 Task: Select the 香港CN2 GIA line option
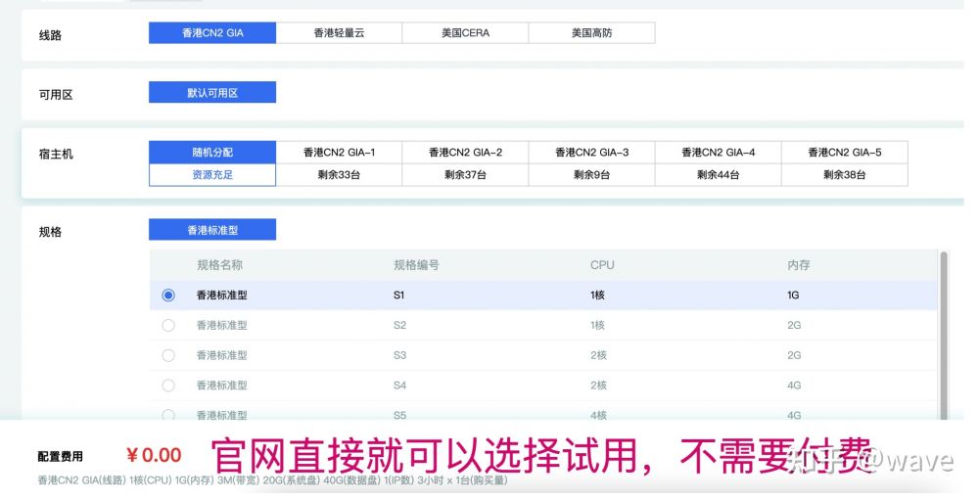tap(212, 33)
